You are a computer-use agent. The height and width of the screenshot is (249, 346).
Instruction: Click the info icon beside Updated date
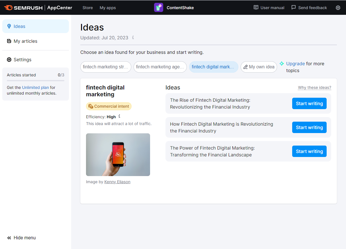point(133,37)
